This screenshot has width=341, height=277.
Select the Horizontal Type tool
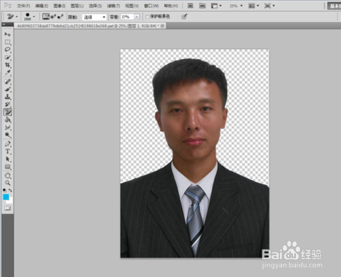coord(8,151)
